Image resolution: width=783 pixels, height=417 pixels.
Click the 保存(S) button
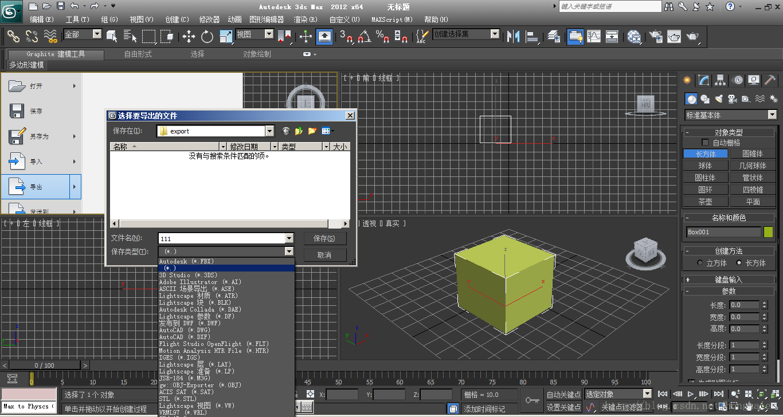coord(324,238)
